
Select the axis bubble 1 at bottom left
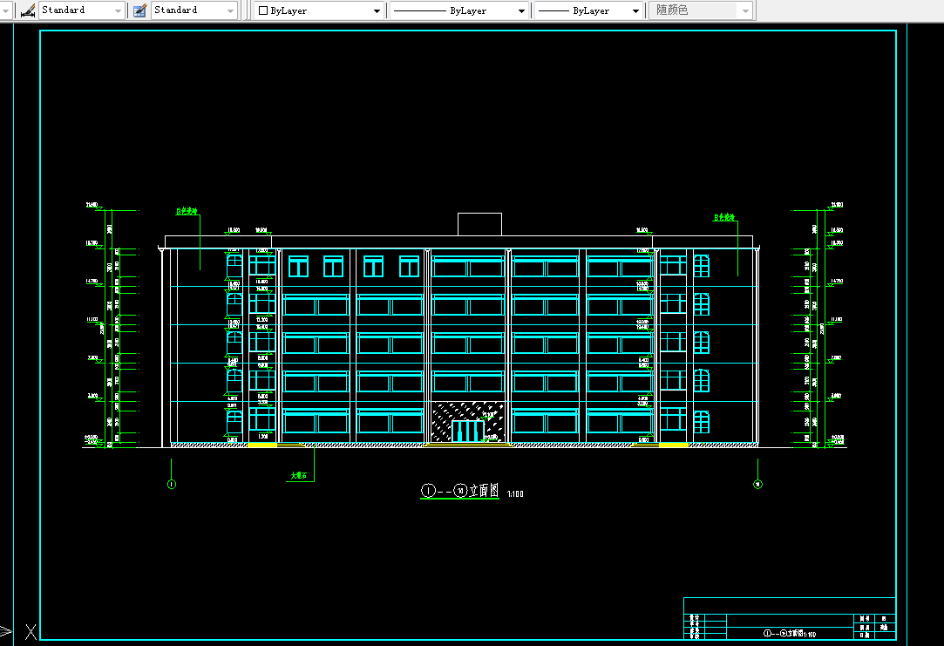tap(172, 484)
